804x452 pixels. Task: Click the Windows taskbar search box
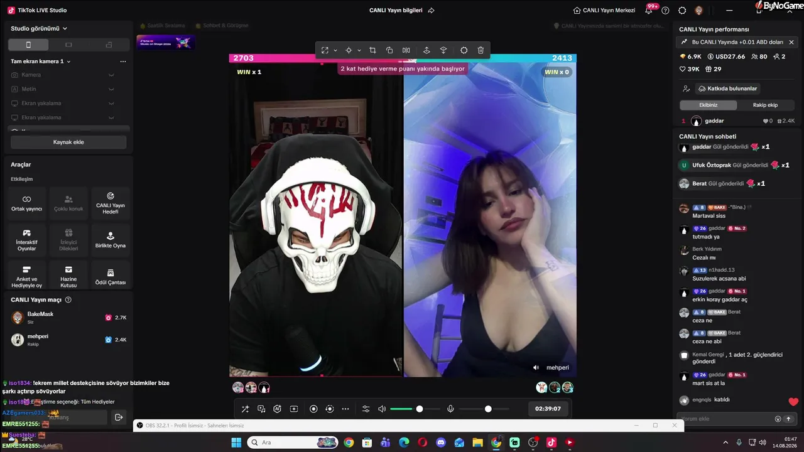293,443
